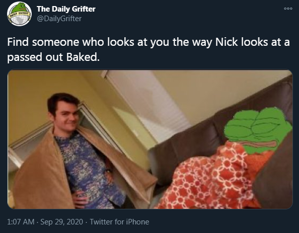Click the Sep 29, 2020 date

coord(61,222)
